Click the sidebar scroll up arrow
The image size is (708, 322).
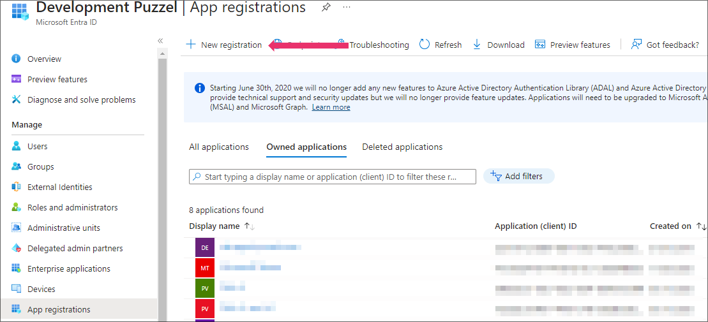(163, 54)
